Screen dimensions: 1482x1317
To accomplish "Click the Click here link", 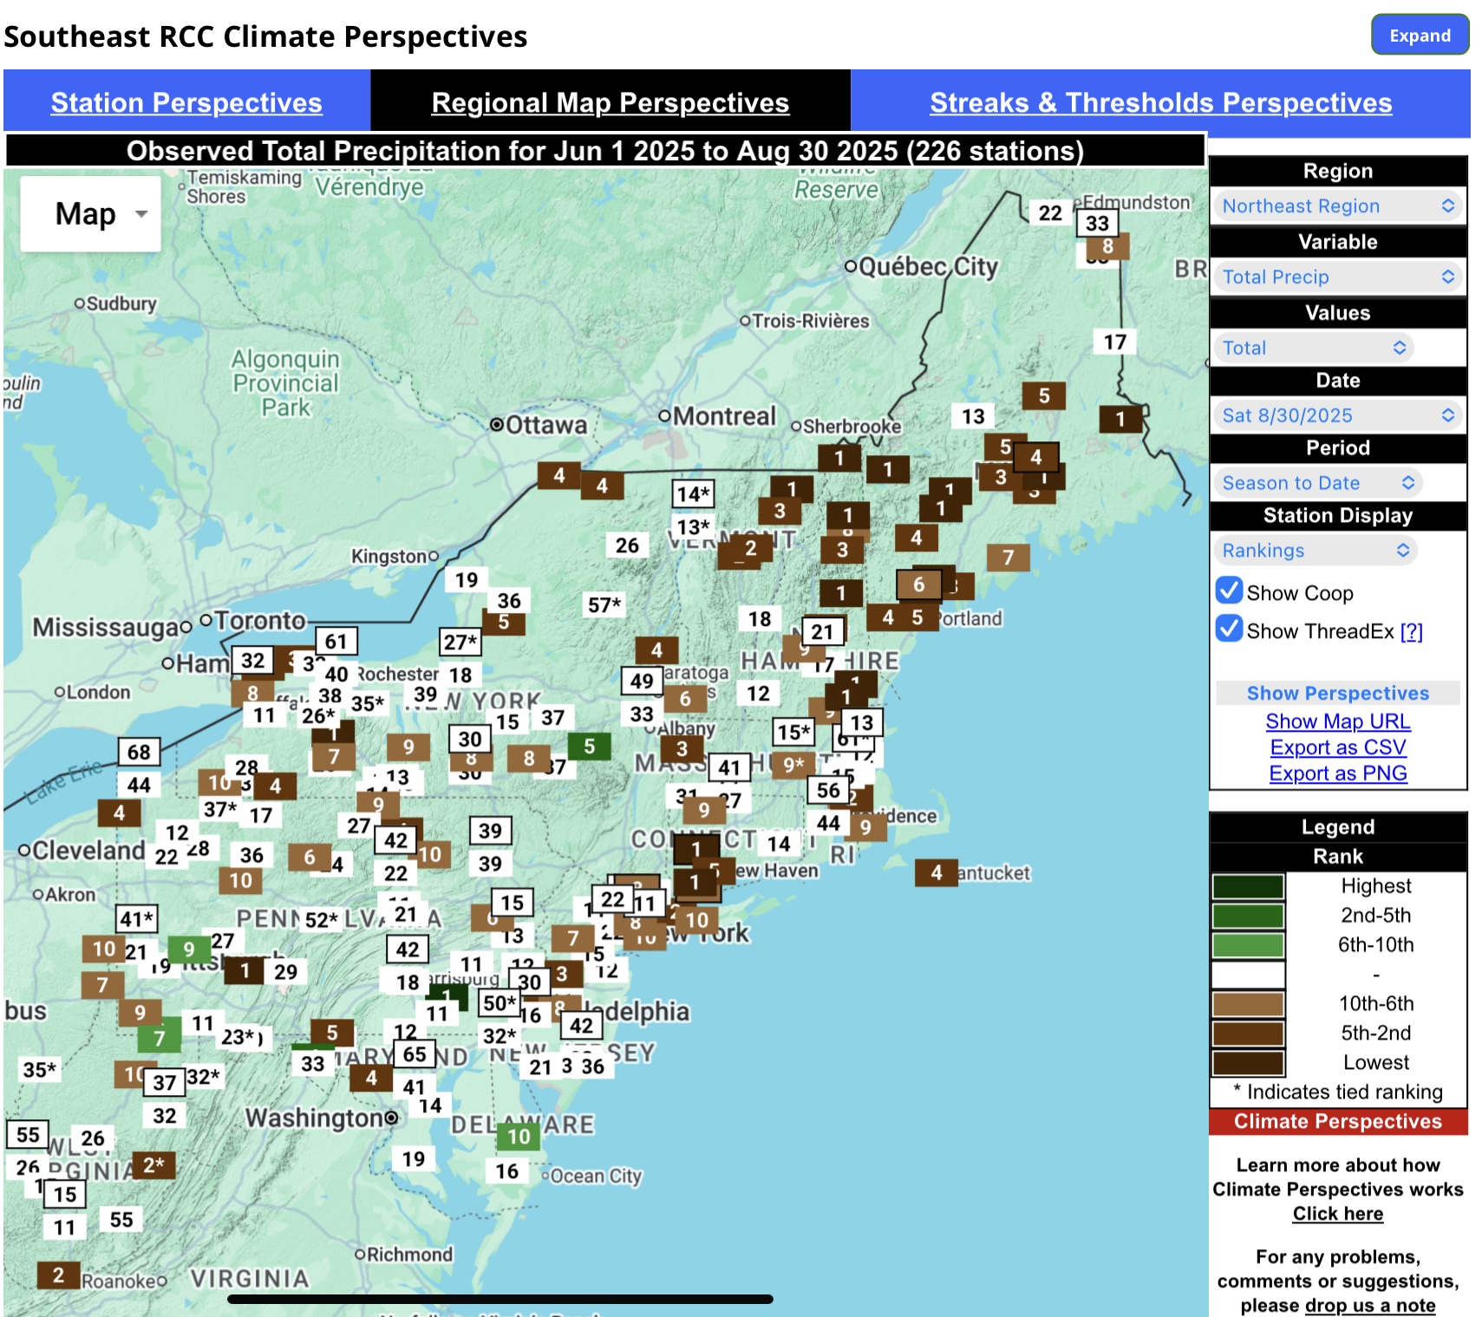I will (1337, 1214).
